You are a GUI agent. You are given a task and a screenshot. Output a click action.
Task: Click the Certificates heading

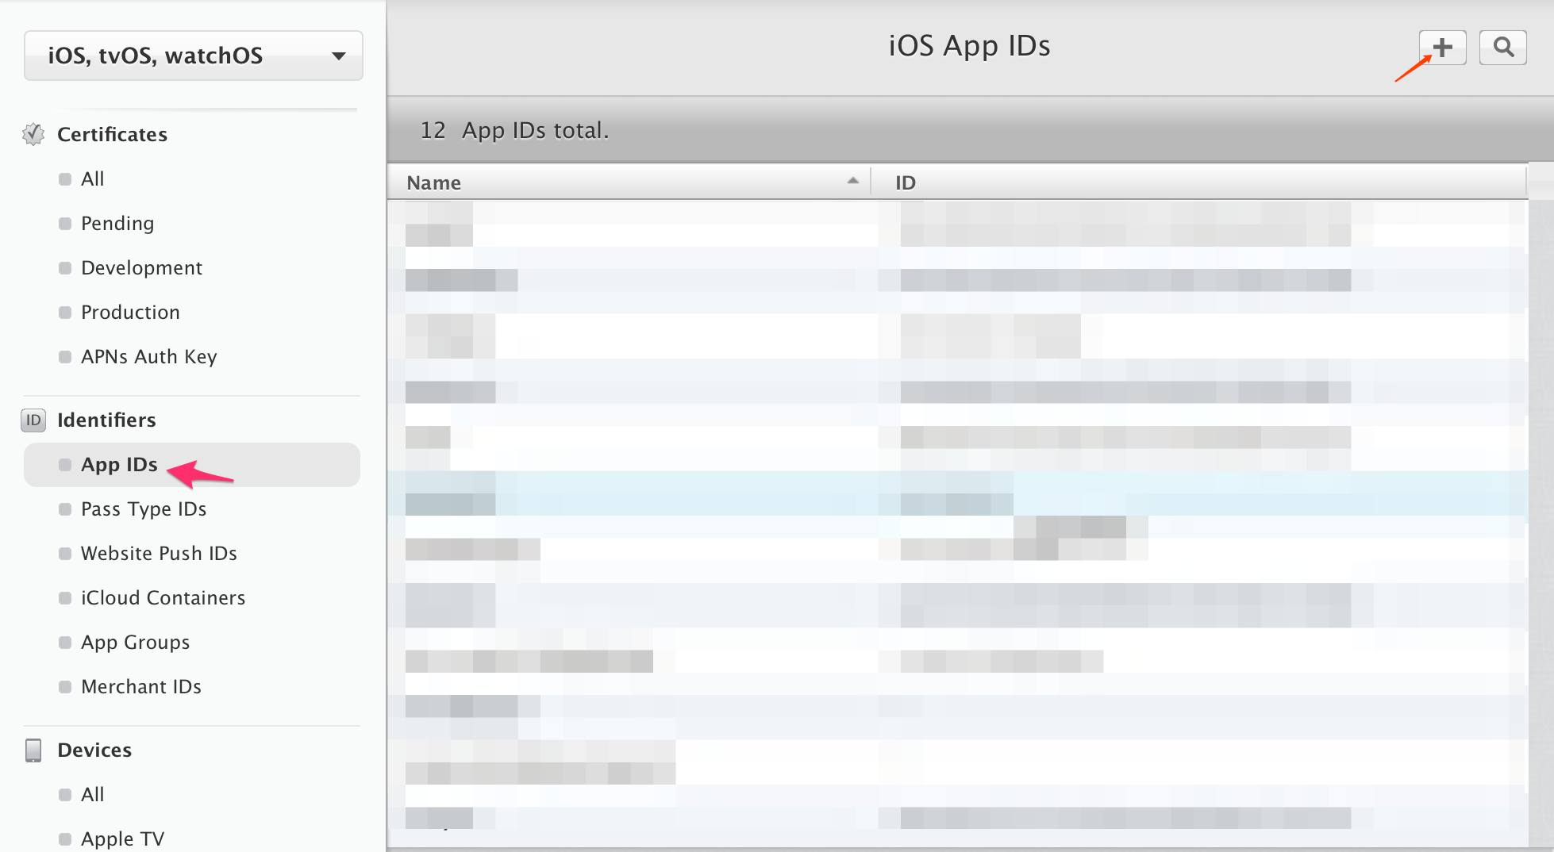pos(112,134)
